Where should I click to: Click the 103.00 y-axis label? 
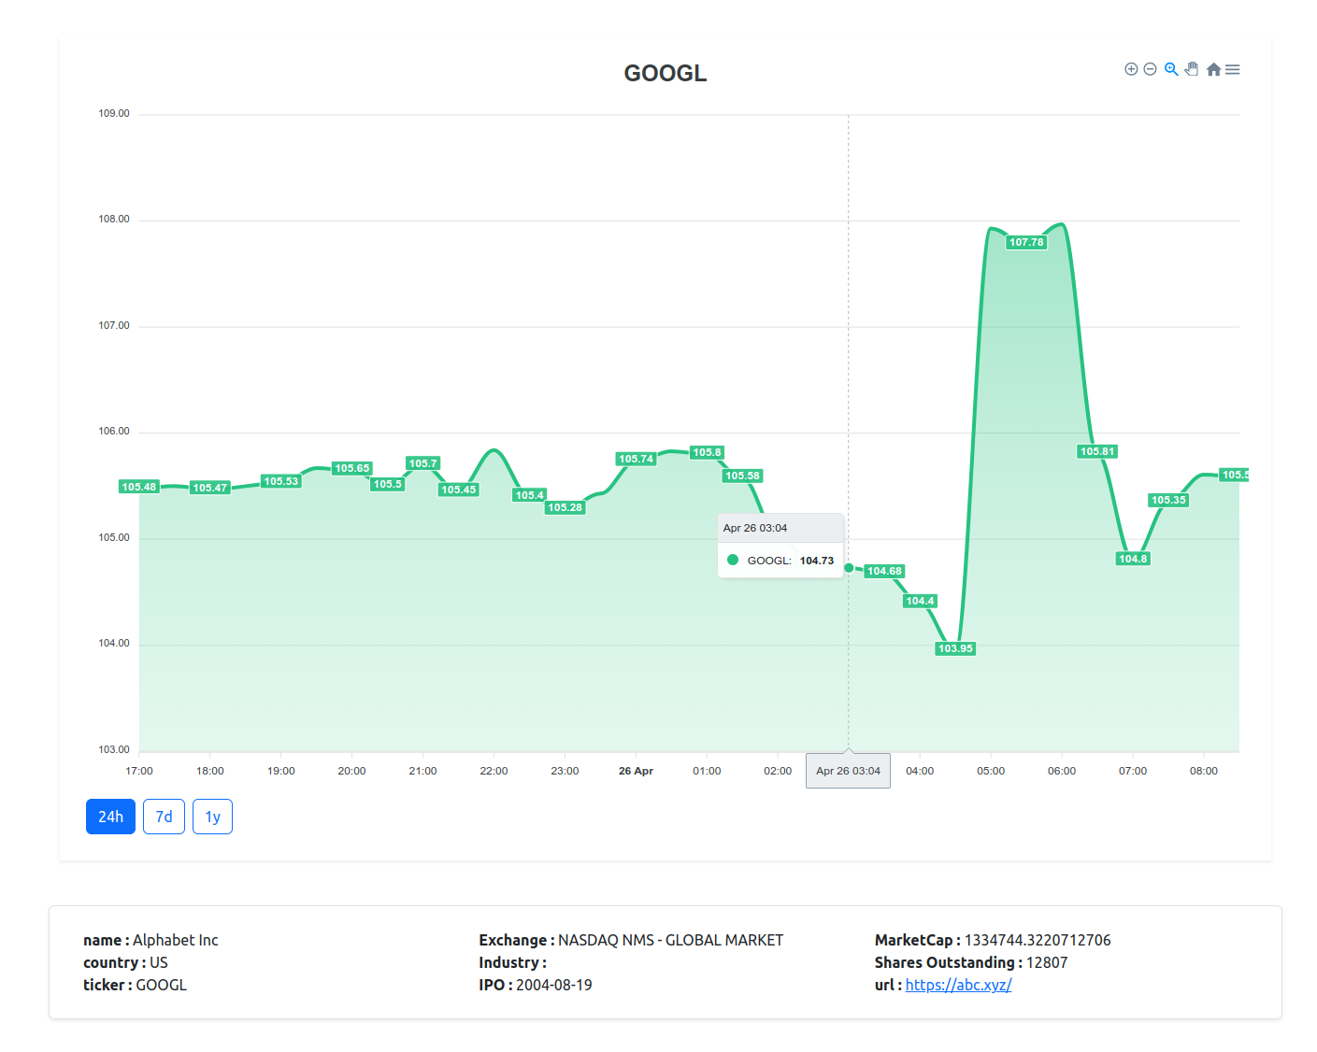tap(114, 749)
